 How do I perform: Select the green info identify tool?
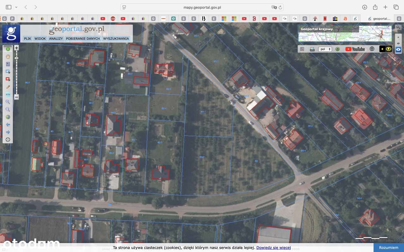[8, 49]
